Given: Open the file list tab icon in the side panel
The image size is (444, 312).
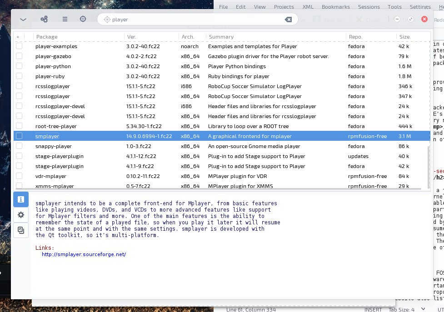Looking at the screenshot, I should (20, 230).
